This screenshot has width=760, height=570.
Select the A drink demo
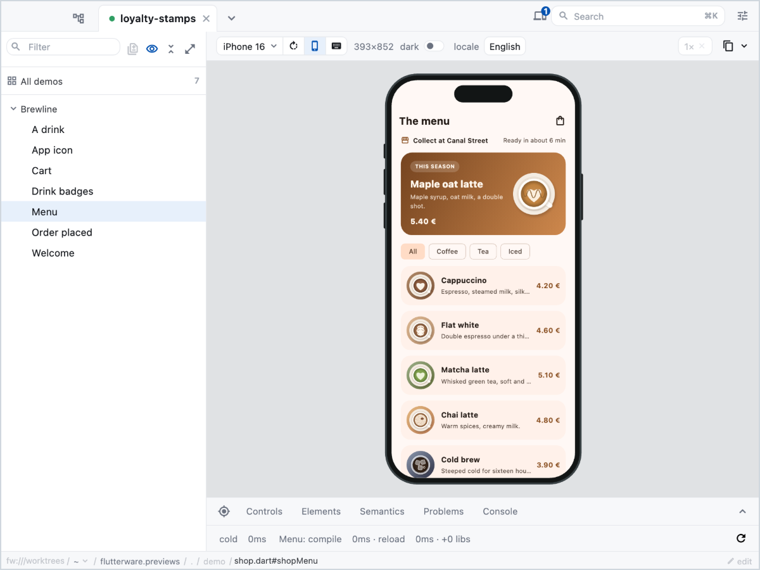click(x=103, y=129)
